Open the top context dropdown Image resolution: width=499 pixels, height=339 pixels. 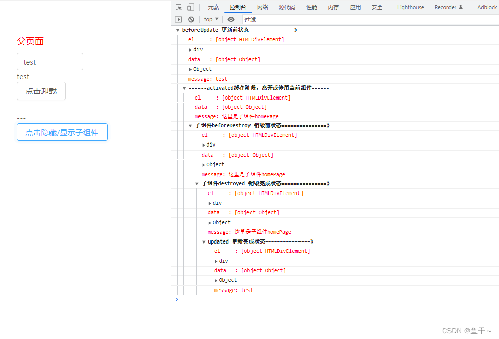211,19
